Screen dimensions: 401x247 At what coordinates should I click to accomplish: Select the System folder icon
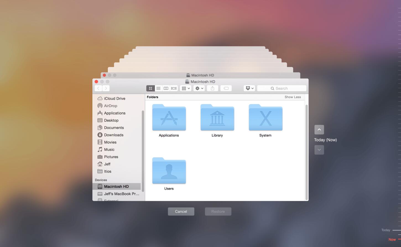click(x=265, y=118)
